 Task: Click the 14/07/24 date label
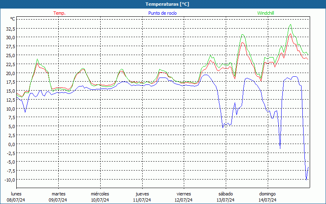pos(267,200)
